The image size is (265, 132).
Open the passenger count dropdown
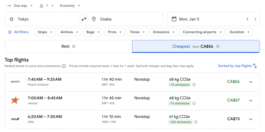pyautogui.click(x=47, y=6)
